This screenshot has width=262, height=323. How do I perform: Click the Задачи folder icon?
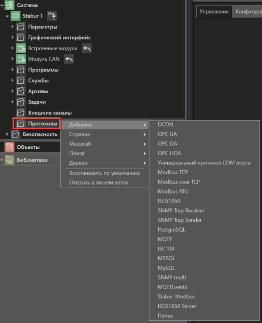click(21, 102)
